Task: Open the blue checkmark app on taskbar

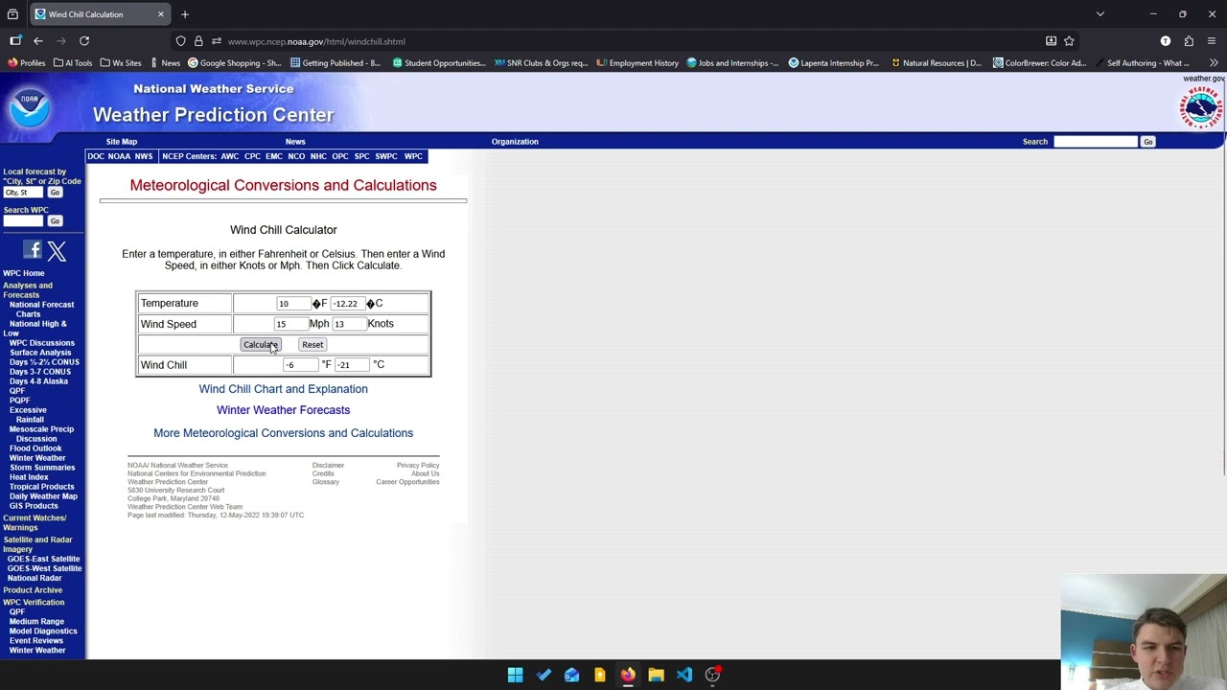Action: point(544,675)
